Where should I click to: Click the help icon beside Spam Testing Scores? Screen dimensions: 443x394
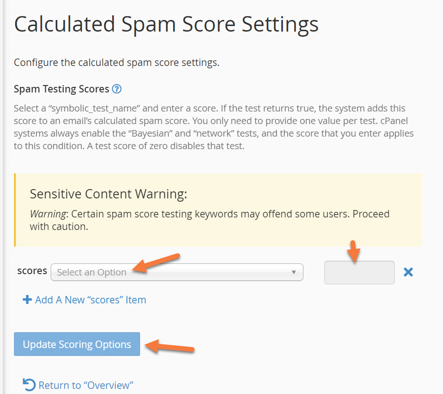click(117, 89)
